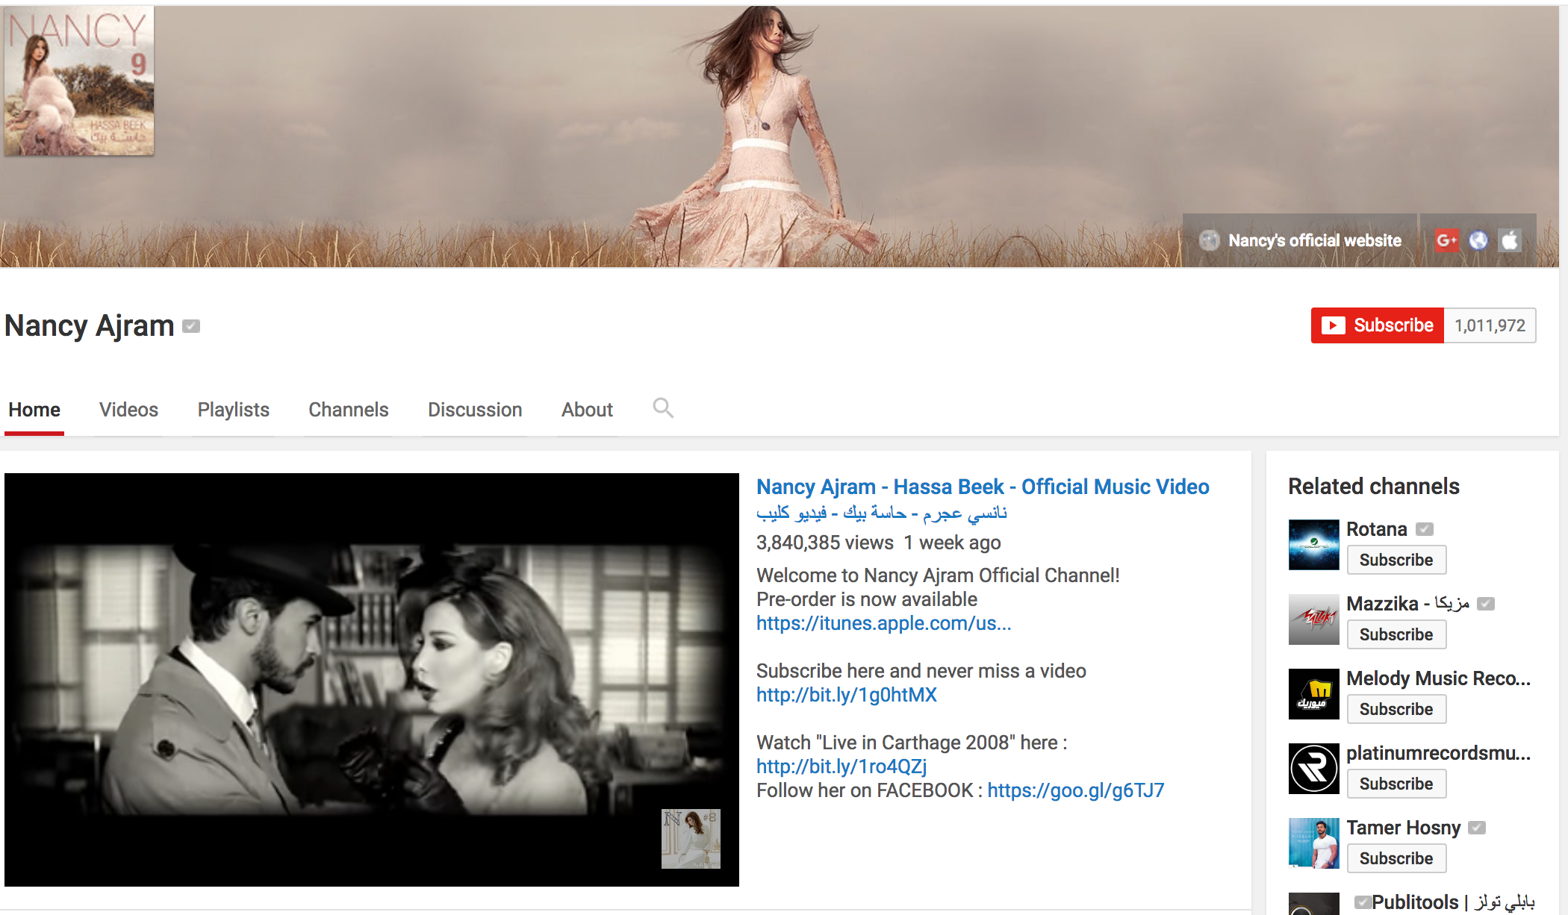Open the Apple iTunes icon in banner
This screenshot has width=1568, height=915.
click(x=1510, y=240)
